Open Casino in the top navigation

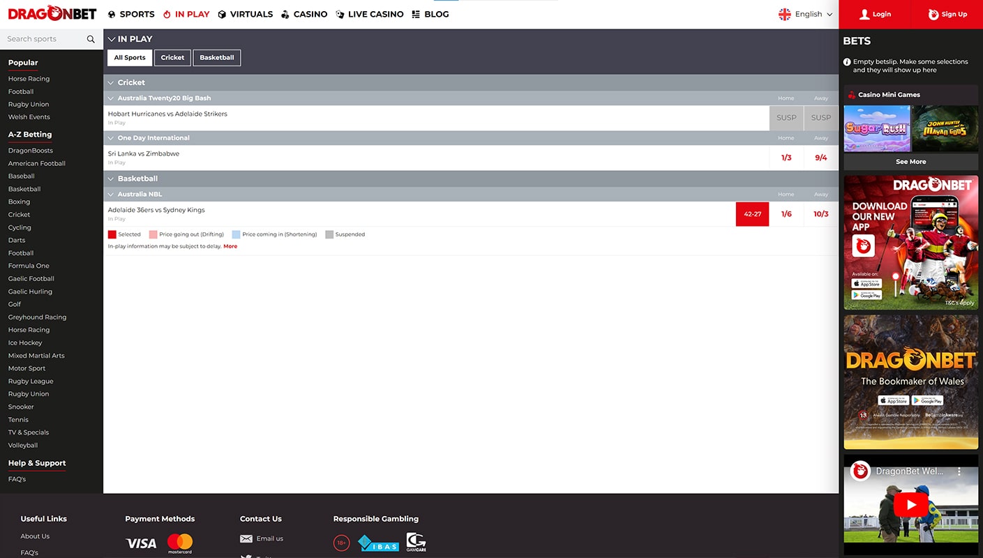304,14
